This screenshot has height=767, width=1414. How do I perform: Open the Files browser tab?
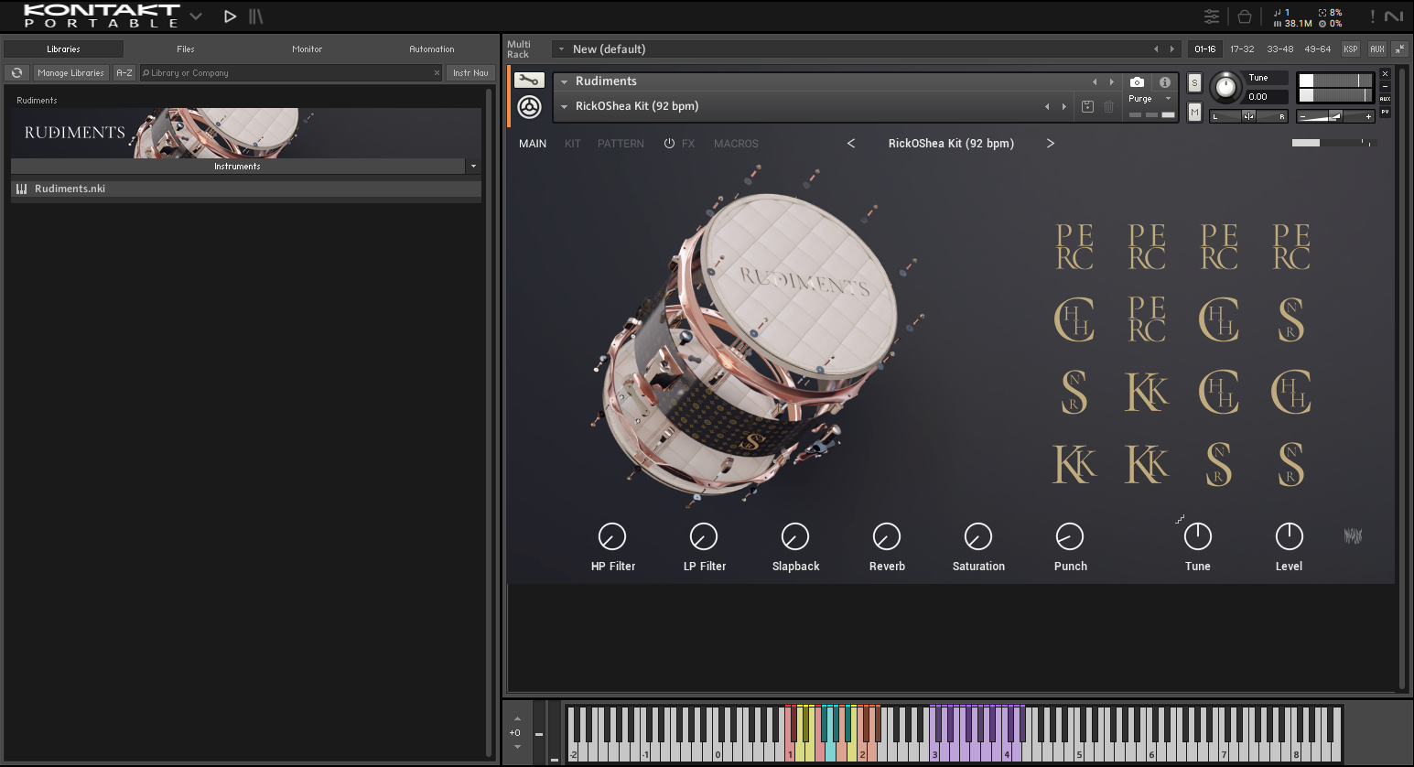(186, 49)
